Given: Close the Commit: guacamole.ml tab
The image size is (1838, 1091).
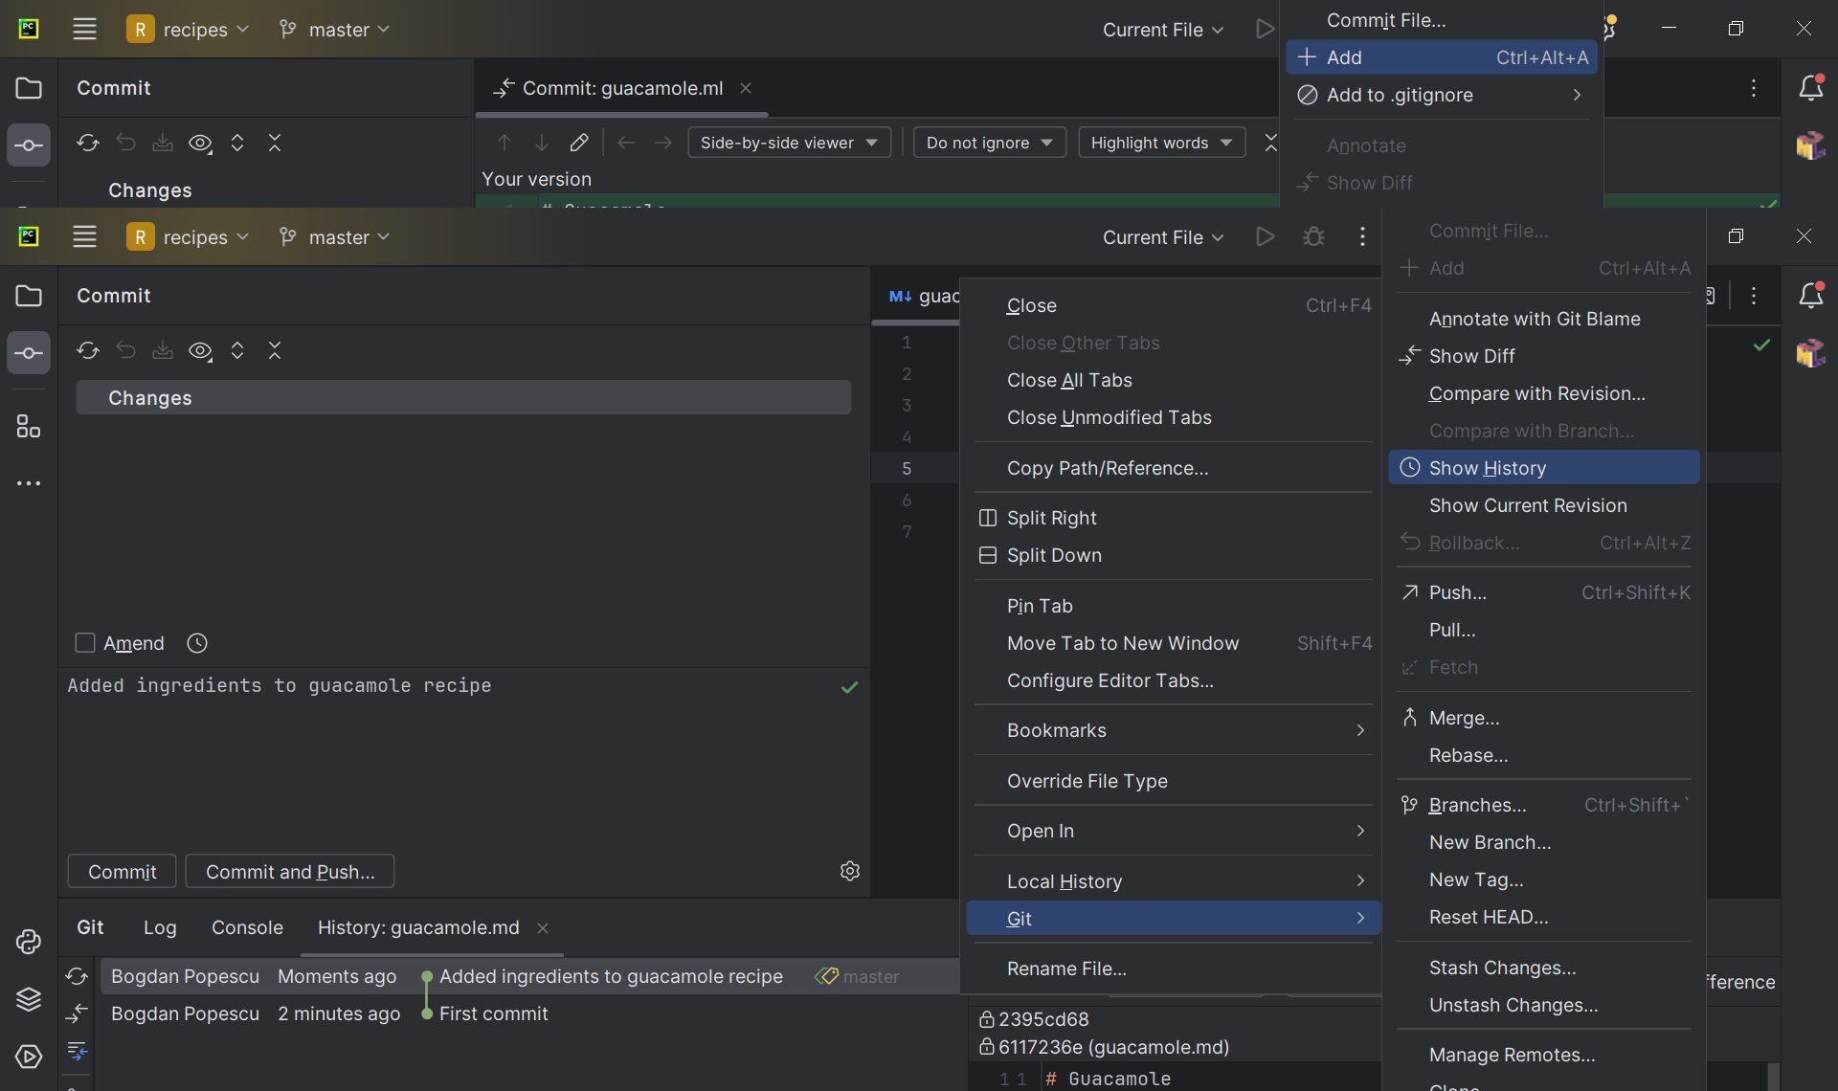Looking at the screenshot, I should (746, 88).
